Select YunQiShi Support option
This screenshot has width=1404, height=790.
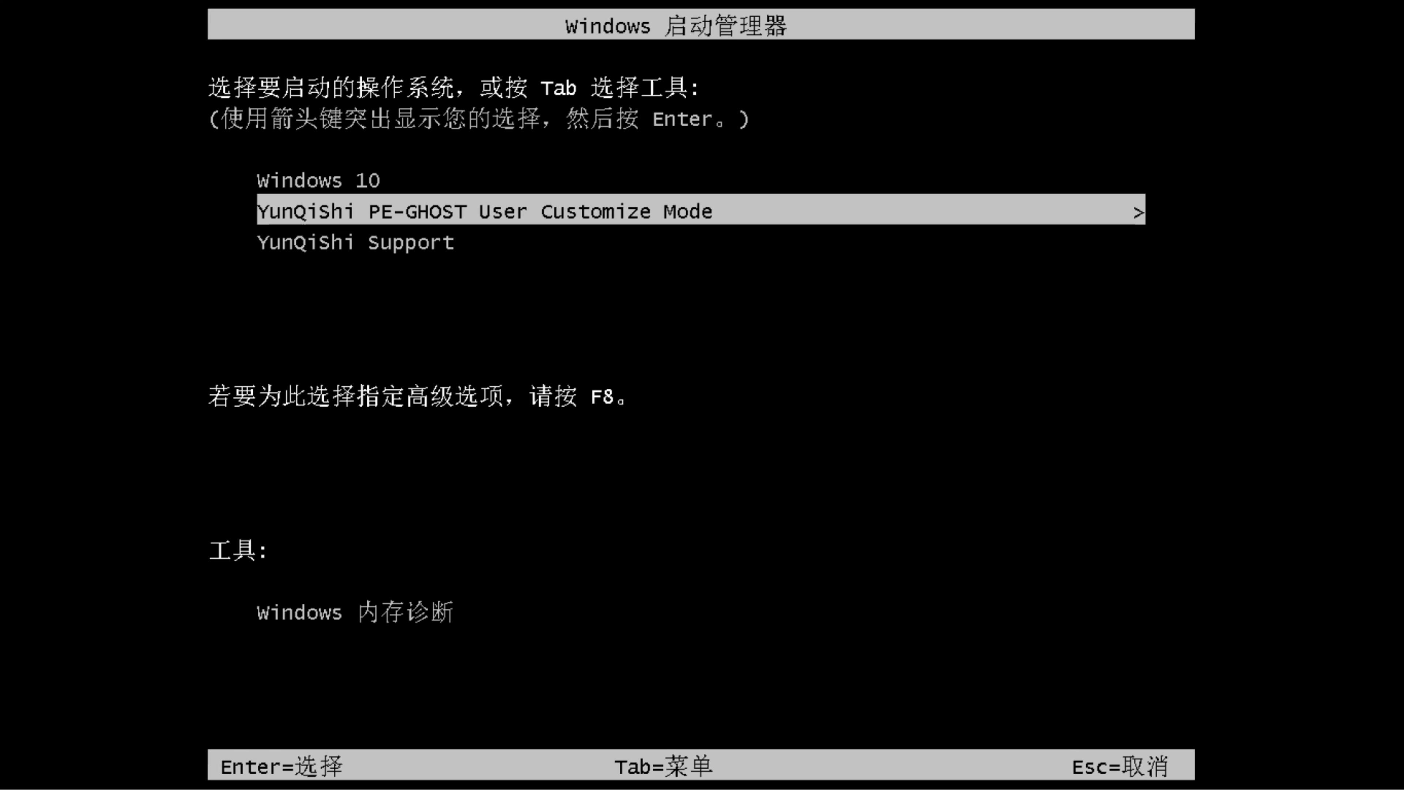pos(356,242)
